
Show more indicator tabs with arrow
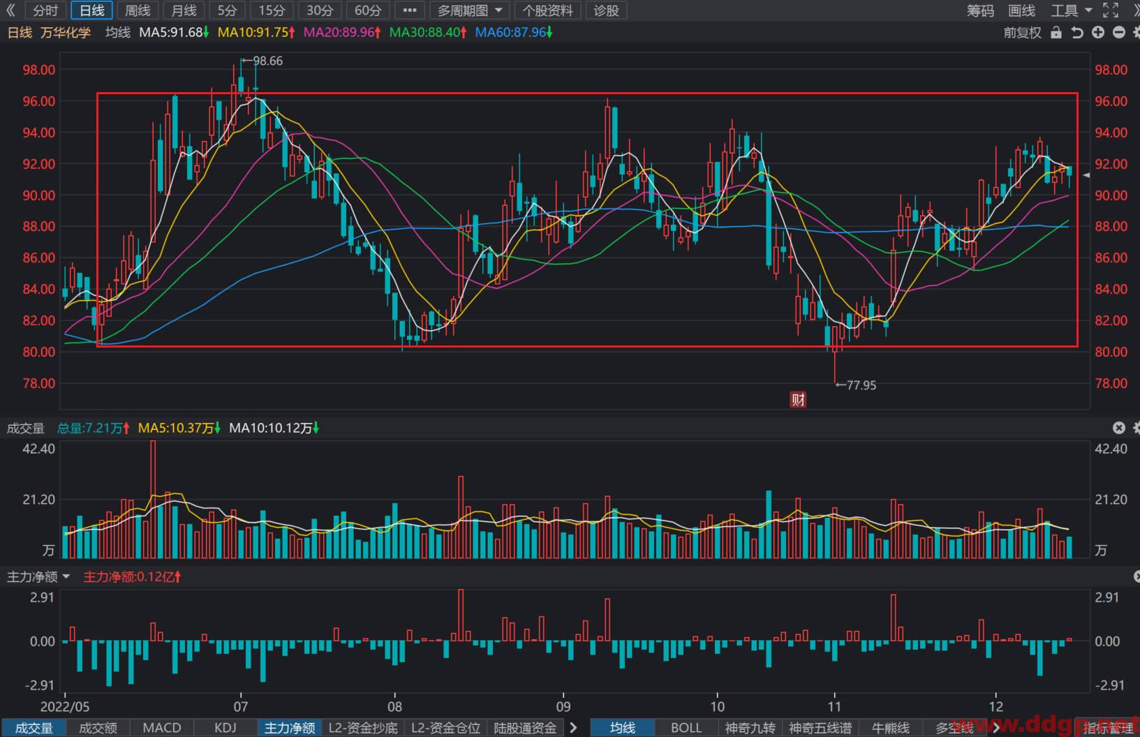[x=574, y=728]
